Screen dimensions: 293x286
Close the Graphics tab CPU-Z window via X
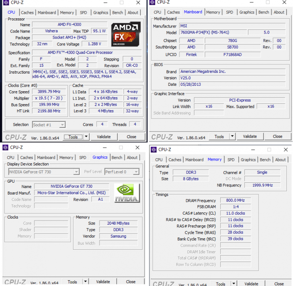pyautogui.click(x=137, y=147)
